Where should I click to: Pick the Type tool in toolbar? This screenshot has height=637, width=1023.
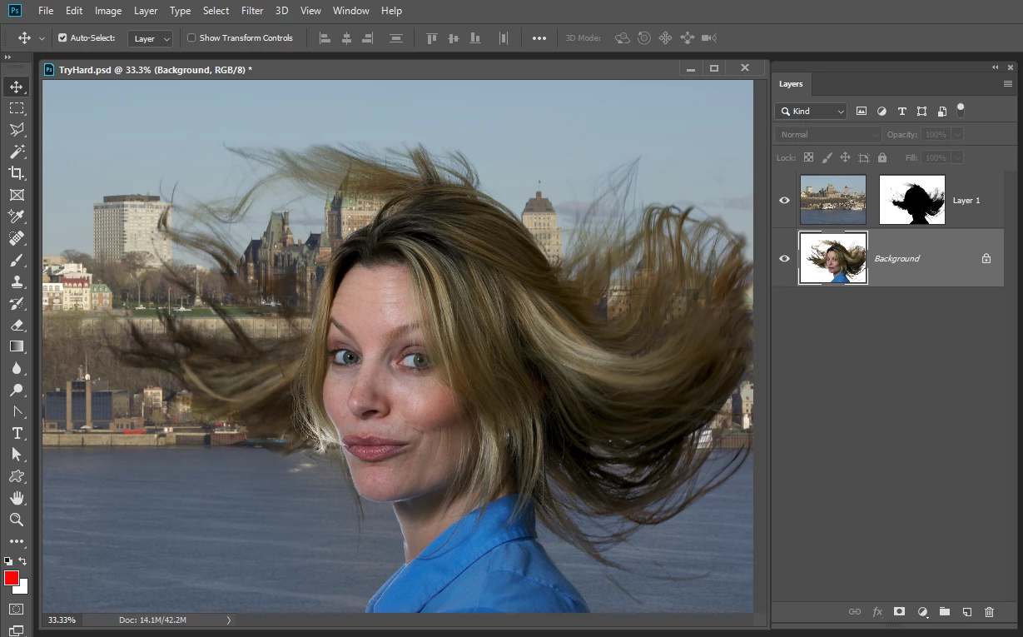point(17,433)
